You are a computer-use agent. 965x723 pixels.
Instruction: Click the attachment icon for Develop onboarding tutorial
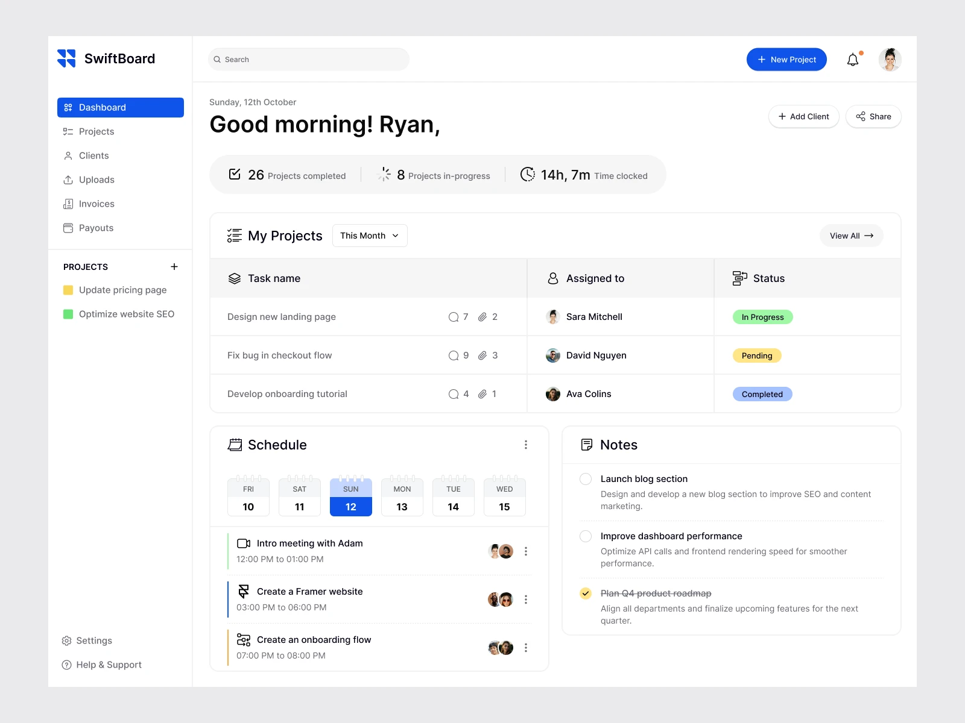pos(482,394)
